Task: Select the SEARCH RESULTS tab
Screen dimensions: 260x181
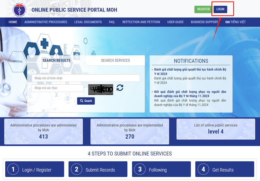Action: click(x=56, y=60)
